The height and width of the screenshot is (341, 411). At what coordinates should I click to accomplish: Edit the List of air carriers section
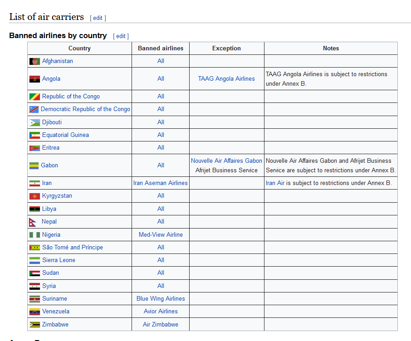click(x=98, y=18)
